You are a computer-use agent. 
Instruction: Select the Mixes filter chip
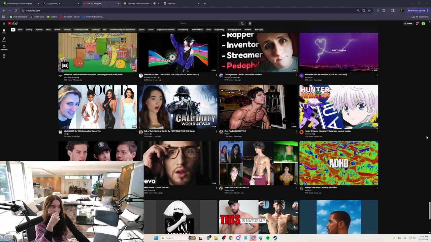(x=48, y=30)
